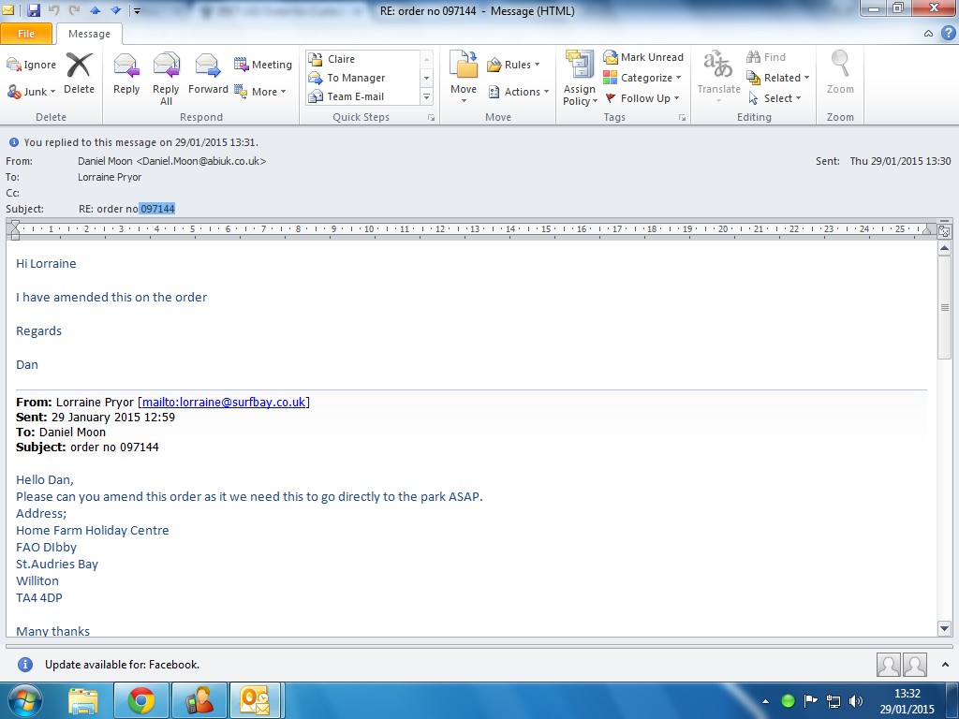
Task: Open the Actions dropdown
Action: (519, 92)
